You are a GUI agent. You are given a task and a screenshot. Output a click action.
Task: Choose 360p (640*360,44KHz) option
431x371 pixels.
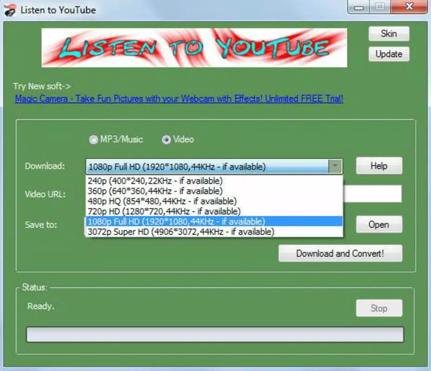pyautogui.click(x=214, y=191)
